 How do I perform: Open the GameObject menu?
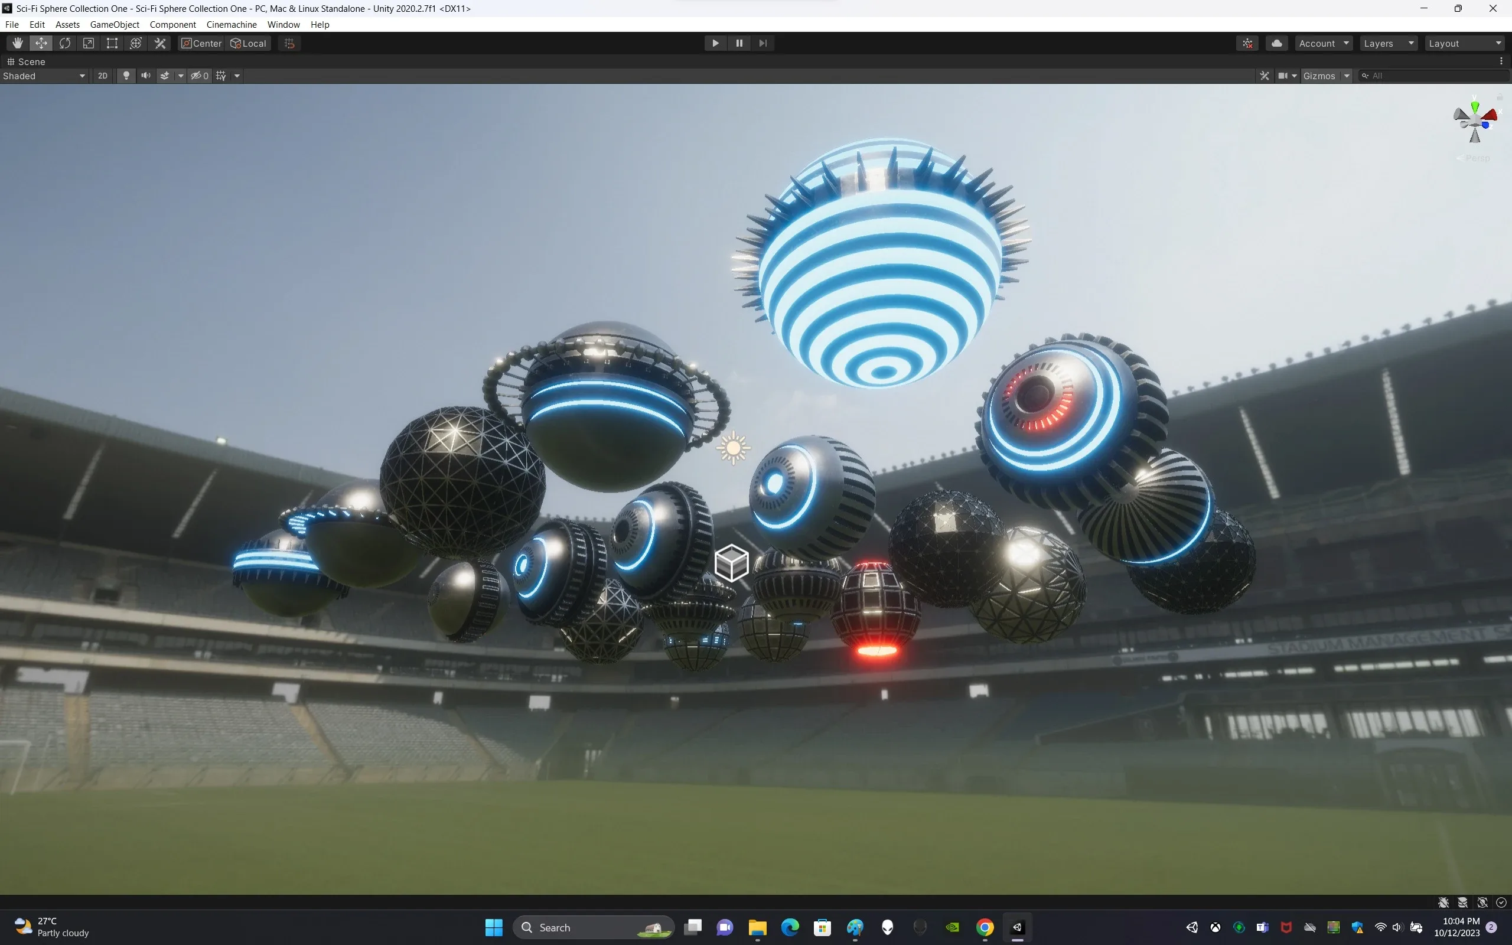tap(115, 24)
